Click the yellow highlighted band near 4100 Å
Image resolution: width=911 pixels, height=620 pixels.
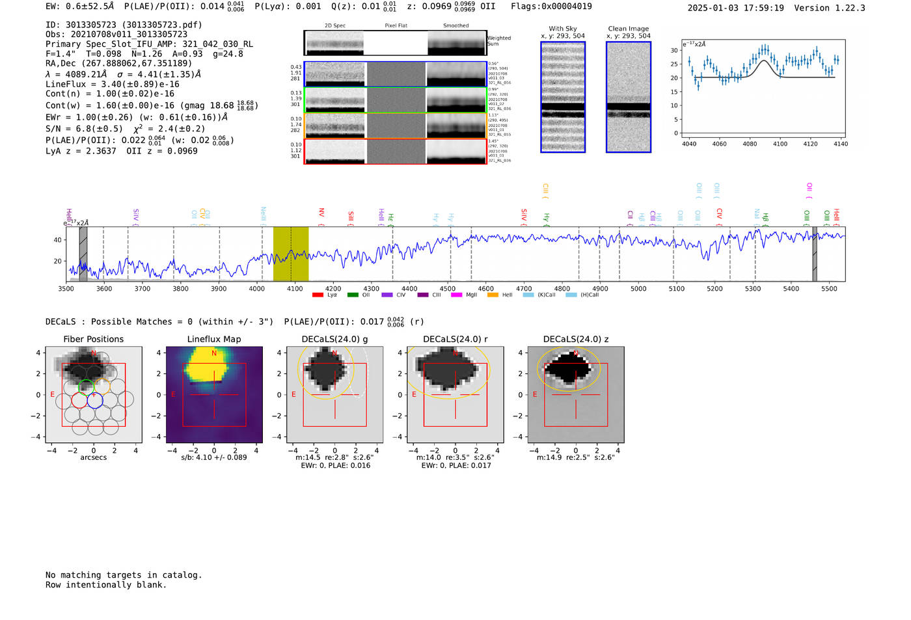point(291,254)
